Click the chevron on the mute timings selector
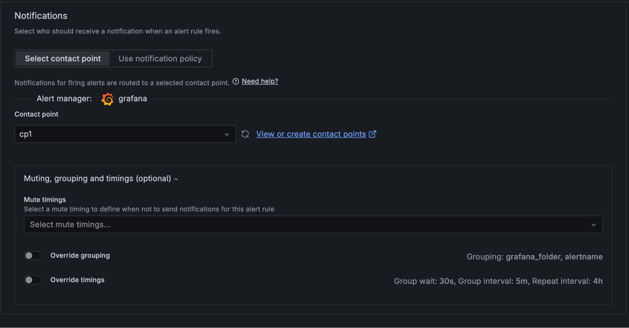629x328 pixels. [594, 225]
